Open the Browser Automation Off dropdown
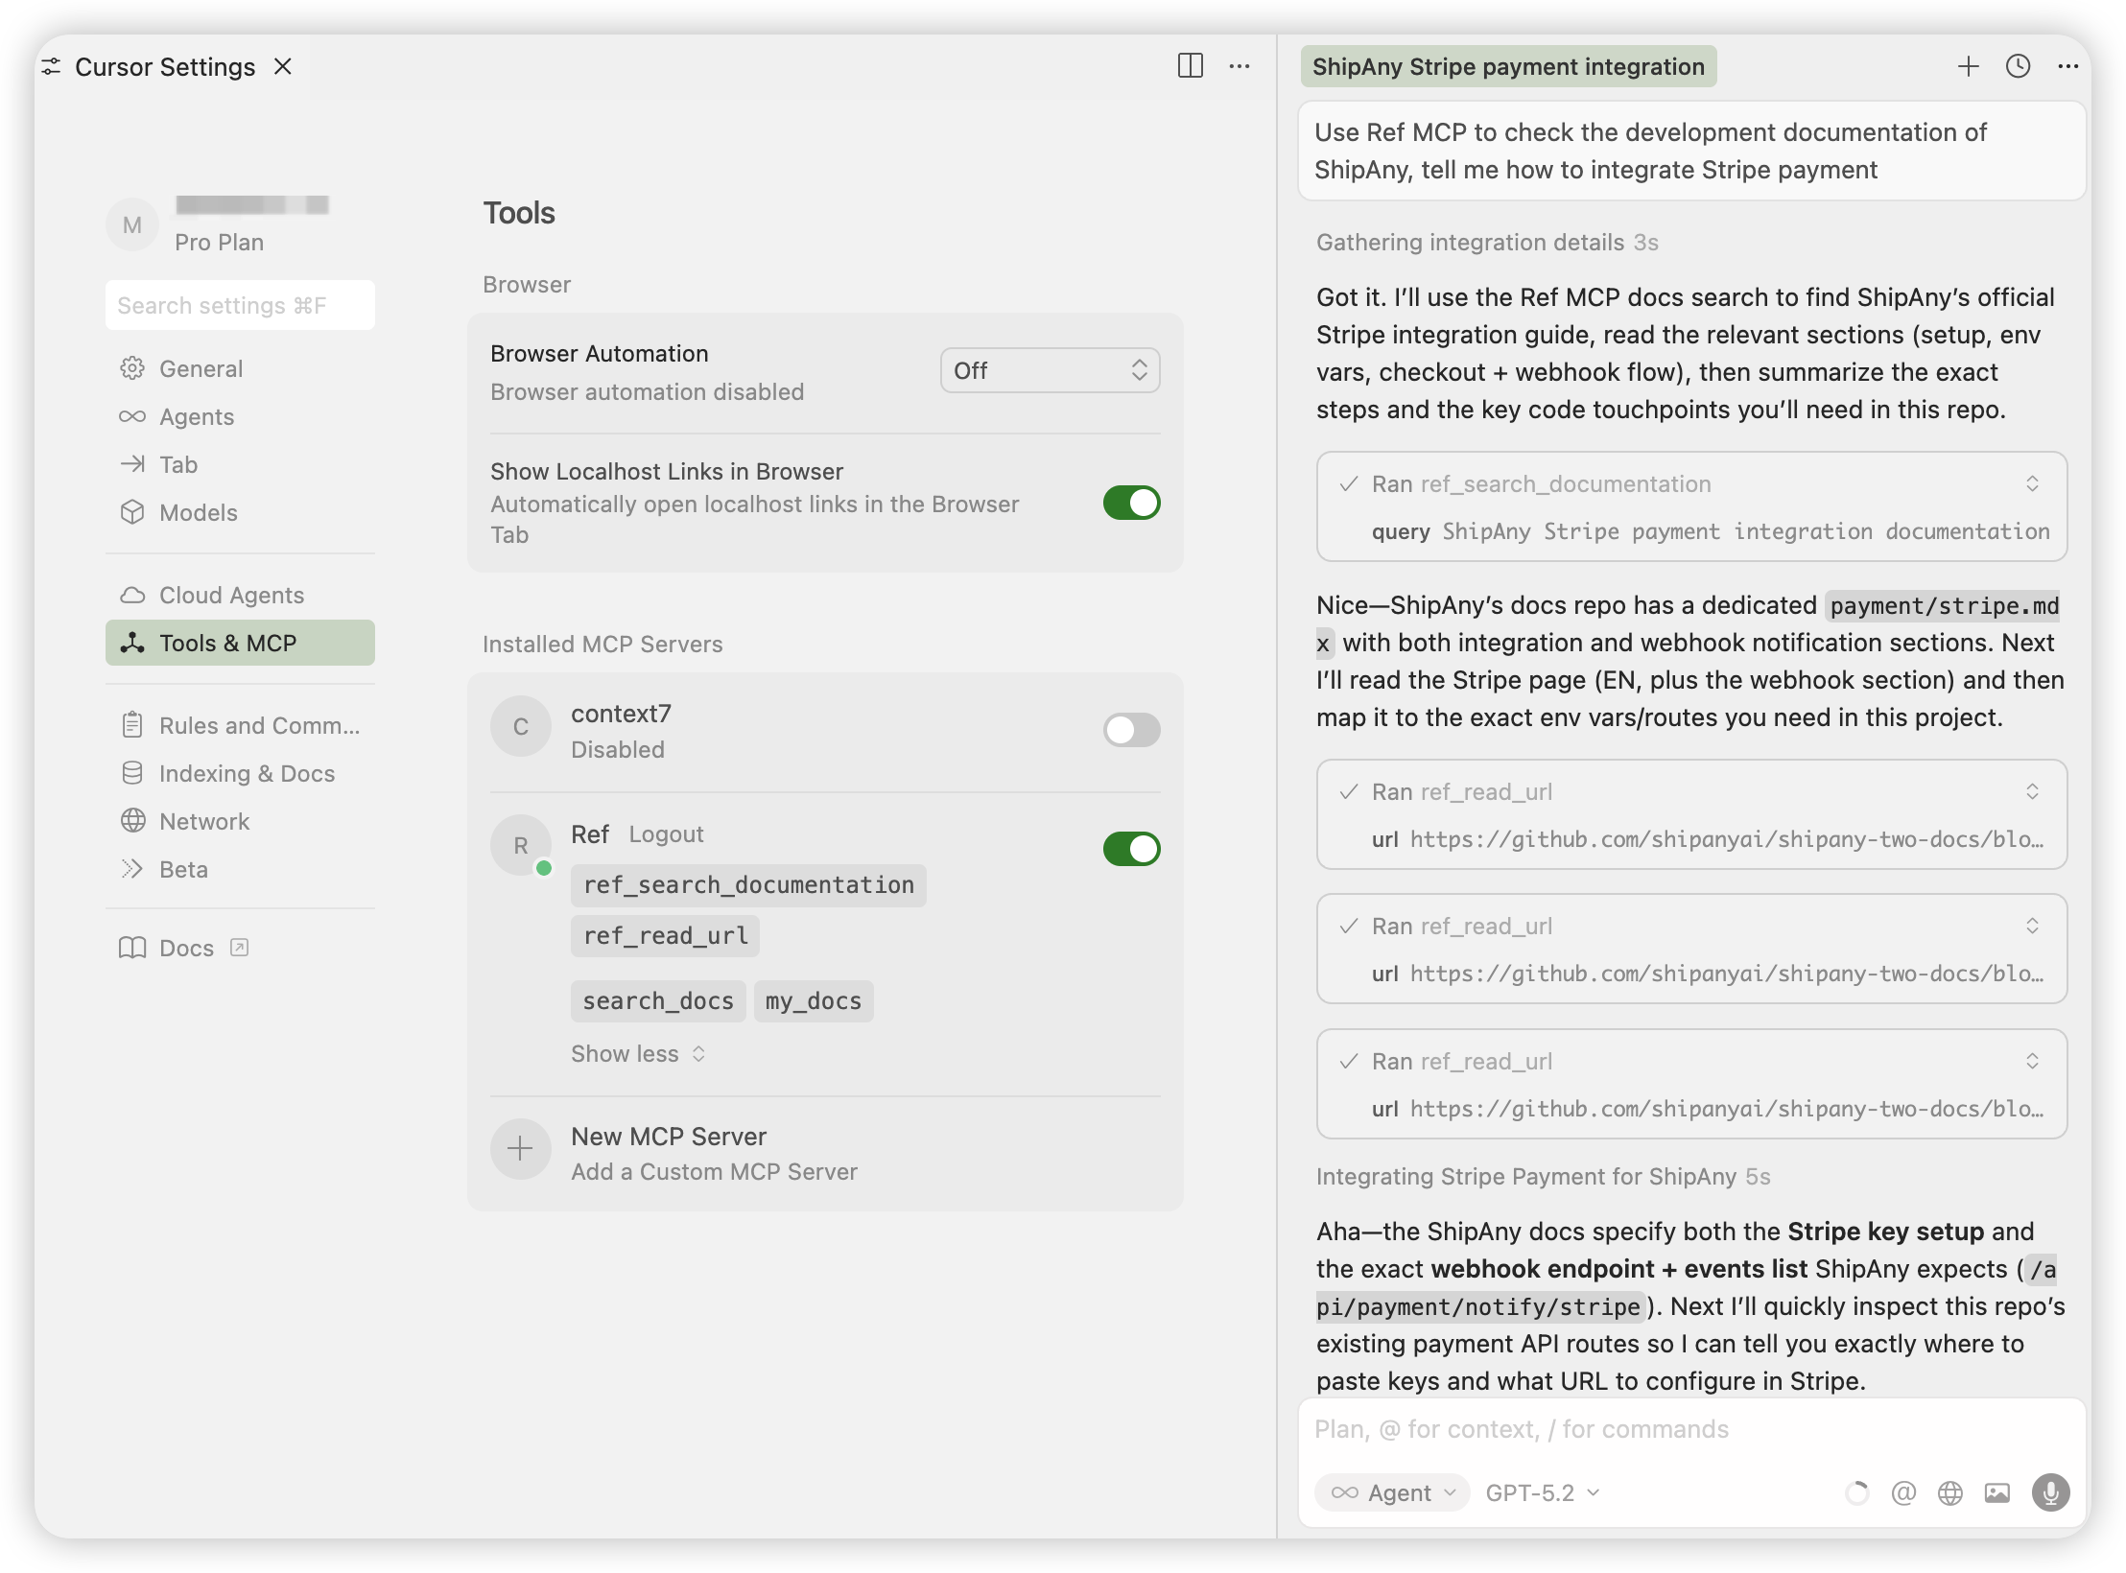This screenshot has width=2126, height=1573. tap(1050, 370)
